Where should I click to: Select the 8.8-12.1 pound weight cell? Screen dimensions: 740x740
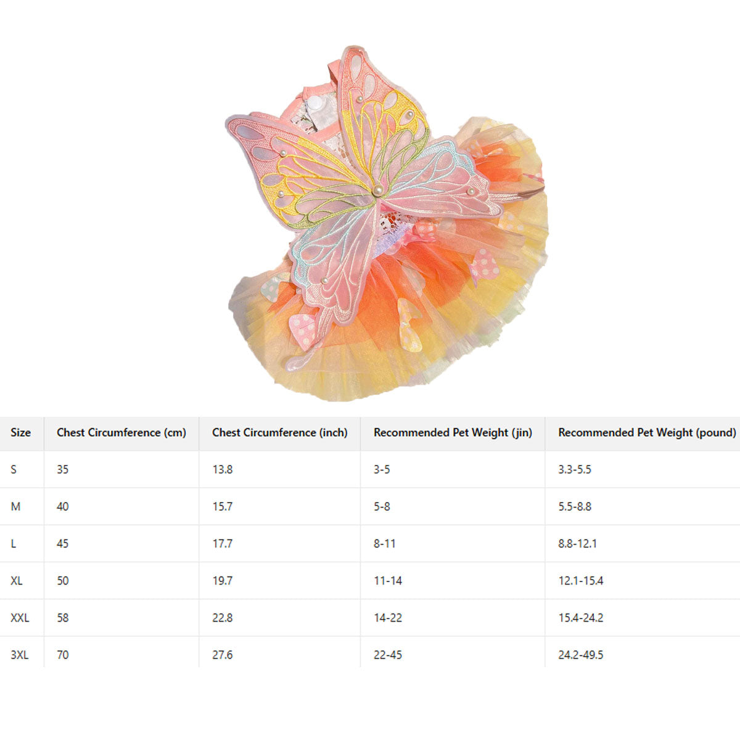pyautogui.click(x=577, y=544)
